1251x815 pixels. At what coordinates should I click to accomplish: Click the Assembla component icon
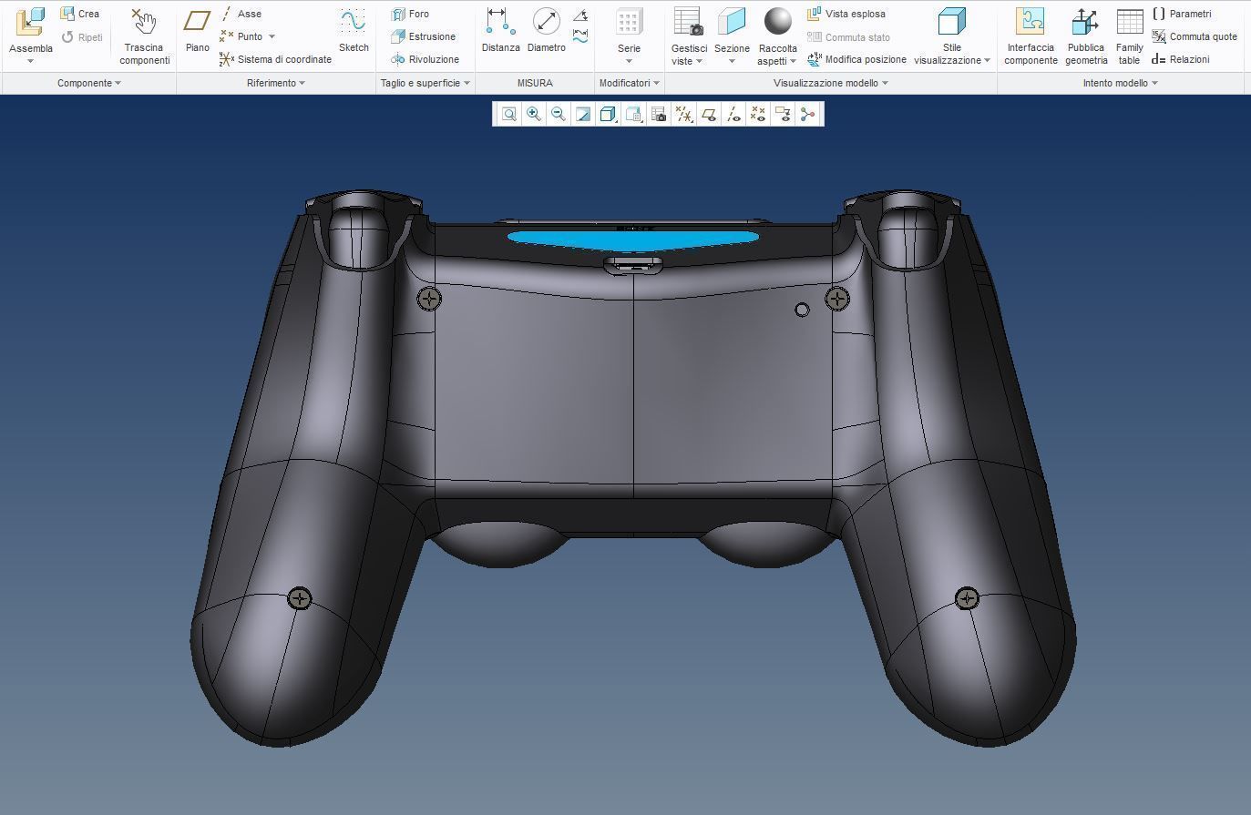[x=30, y=23]
